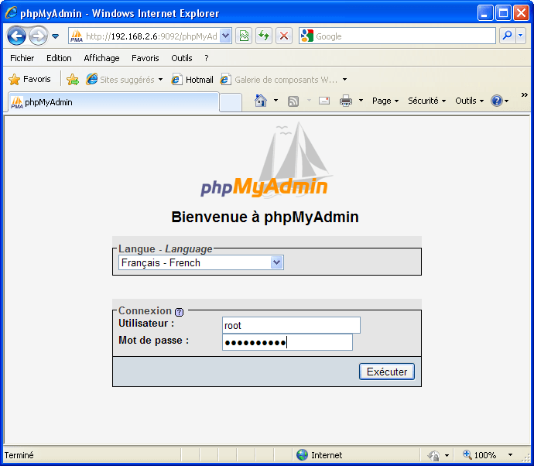Click the Print icon
This screenshot has height=466, width=534.
[x=345, y=101]
